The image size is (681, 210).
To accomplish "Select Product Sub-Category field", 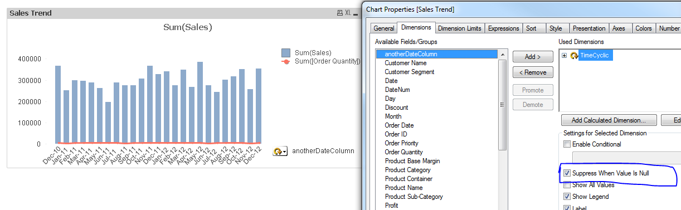I will click(437, 197).
